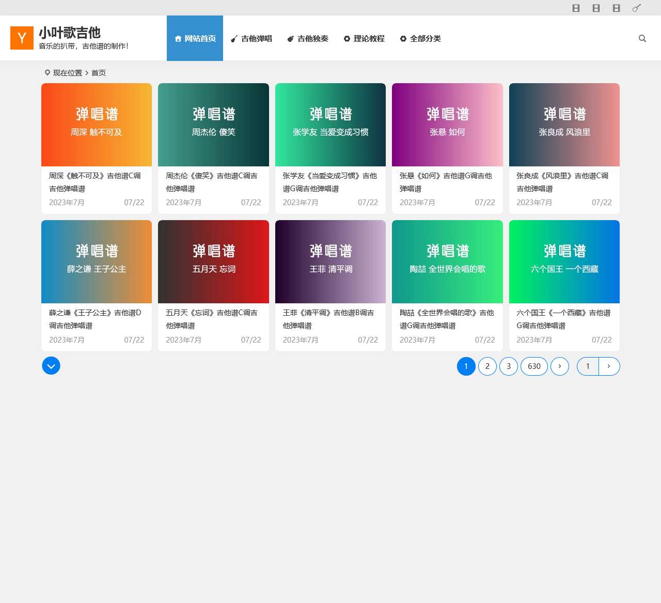Expand more articles with the blue chevron button
Image resolution: width=661 pixels, height=603 pixels.
pyautogui.click(x=51, y=365)
